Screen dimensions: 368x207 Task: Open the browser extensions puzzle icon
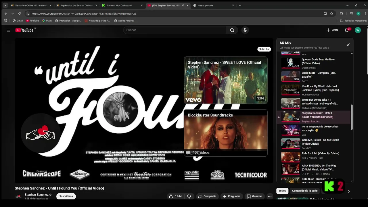tap(341, 14)
